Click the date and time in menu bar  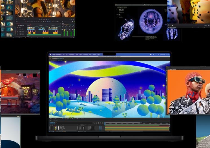(165, 54)
